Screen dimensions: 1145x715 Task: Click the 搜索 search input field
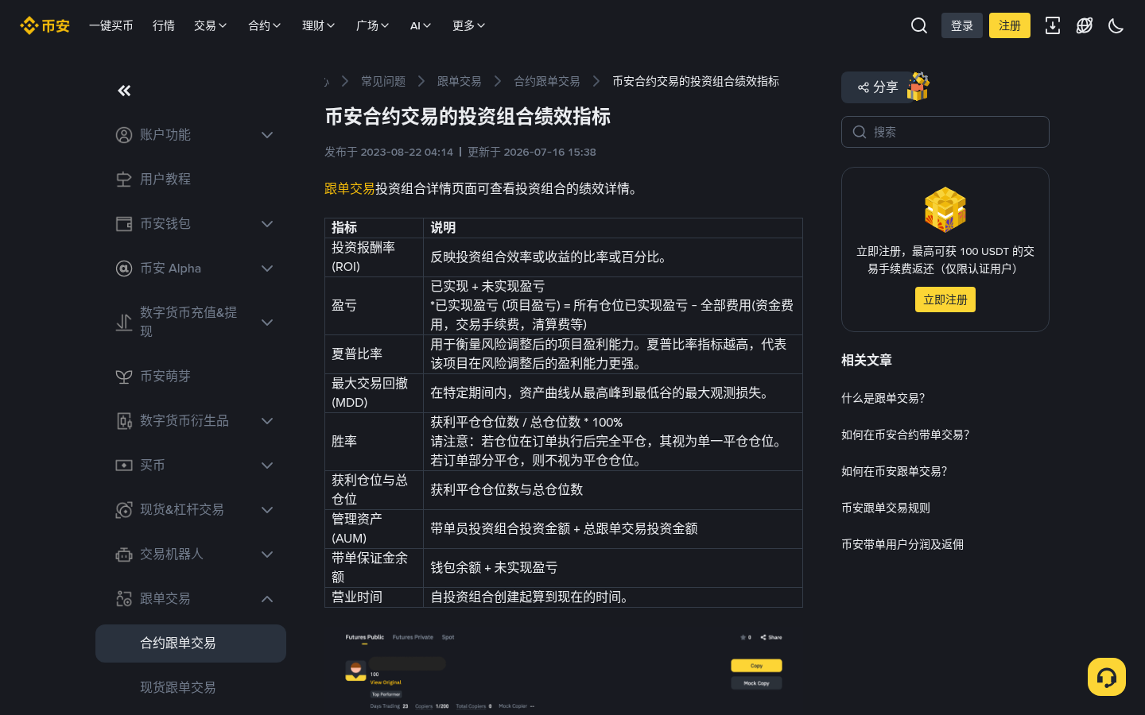point(945,132)
